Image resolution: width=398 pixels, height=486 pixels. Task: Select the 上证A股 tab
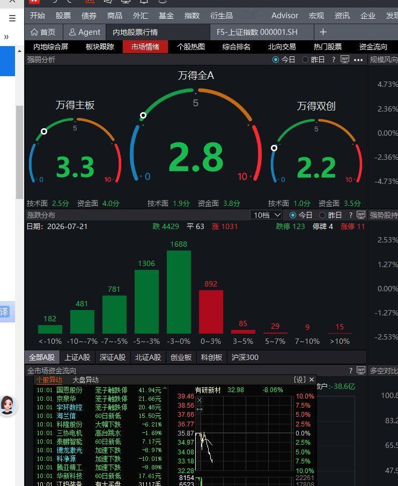[x=77, y=357]
